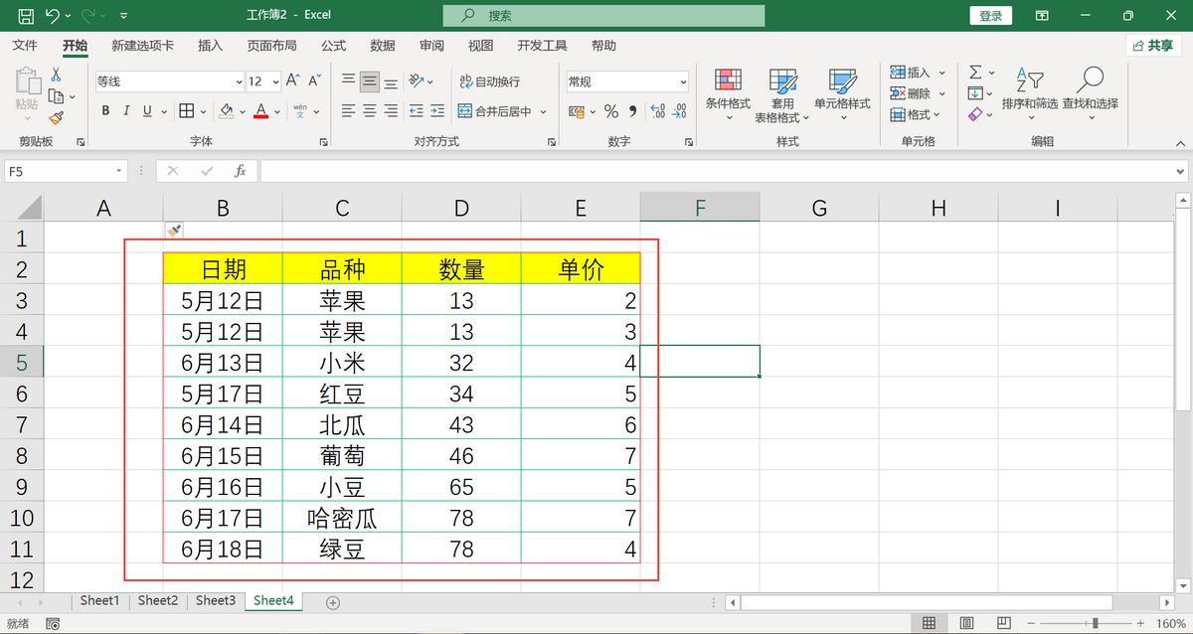The image size is (1193, 634).
Task: Click the red A font color swatch
Action: pos(260,110)
